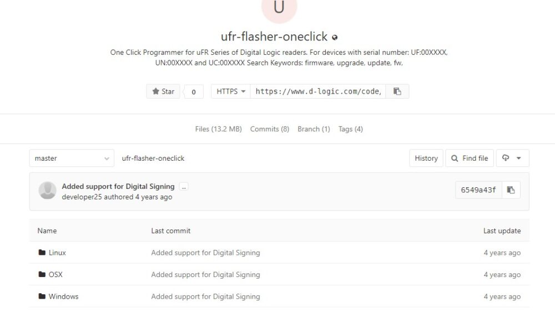Star the ufr-flasher-oneclick project
Viewport: 555px width, 312px height.
(x=163, y=91)
